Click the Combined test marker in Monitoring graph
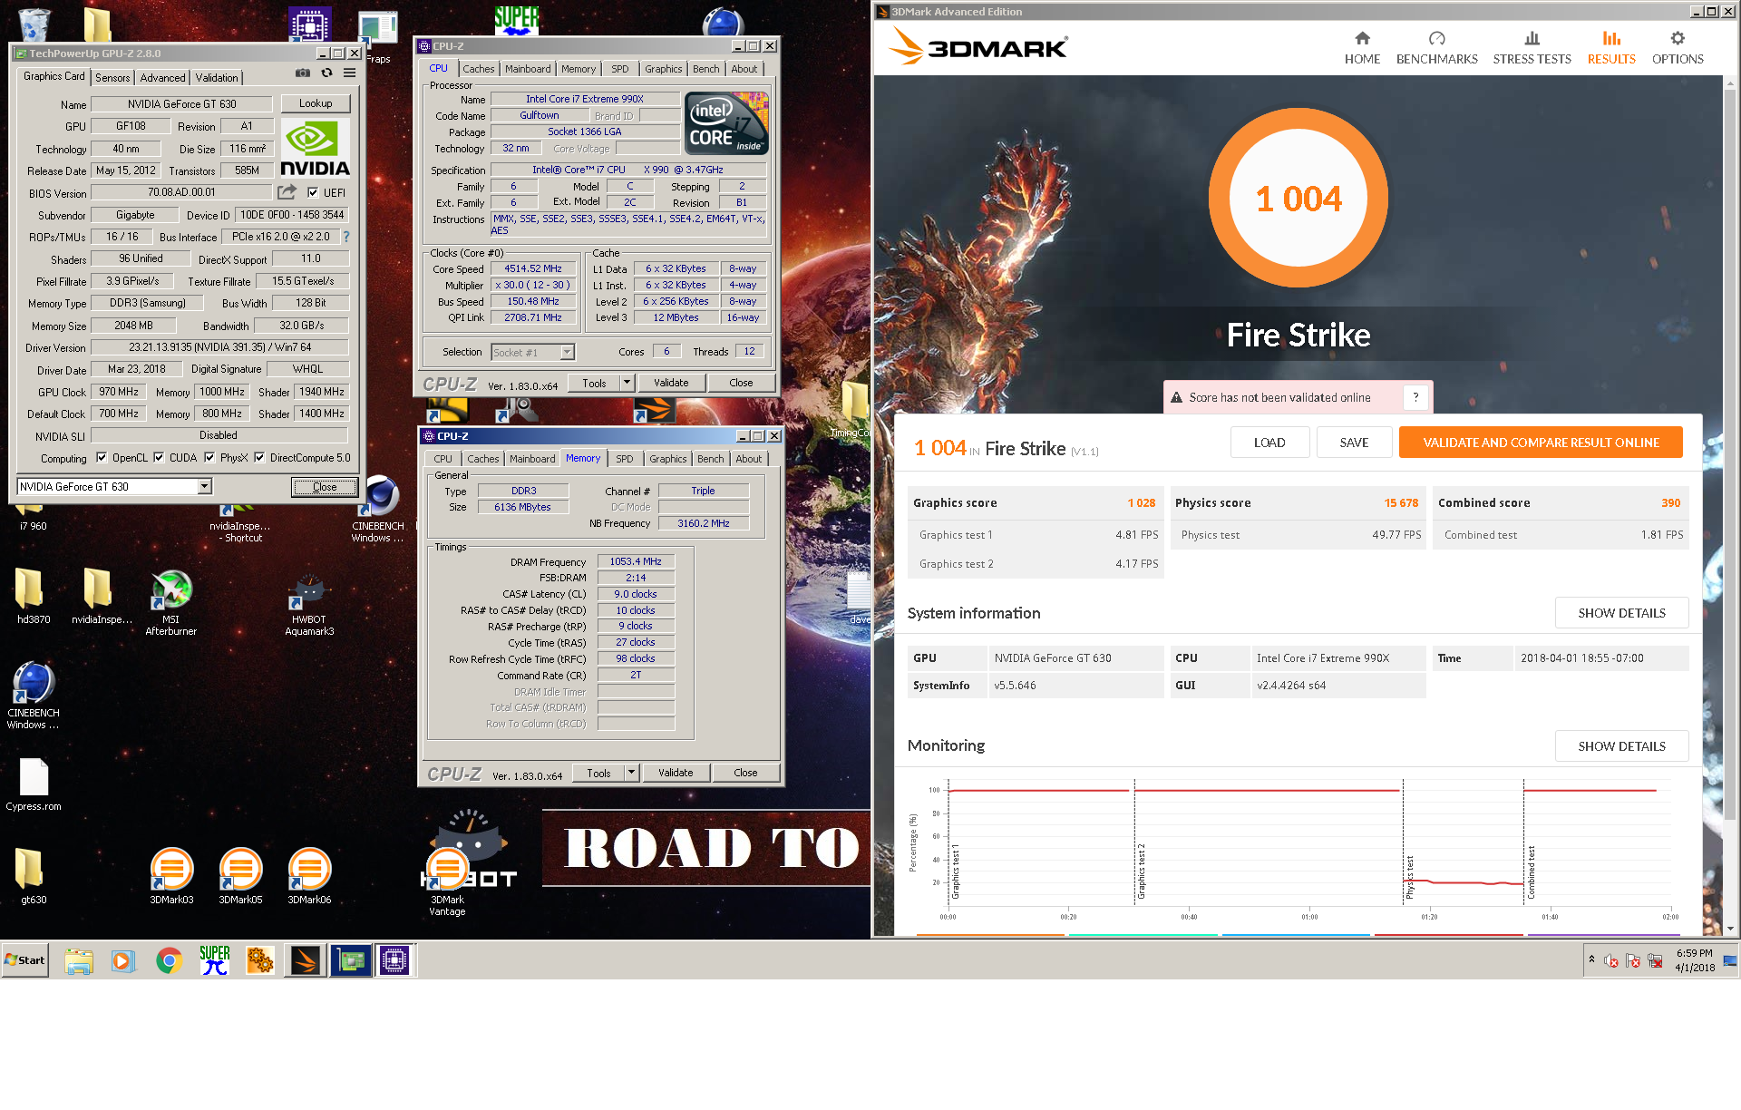This screenshot has width=1741, height=1110. click(1531, 872)
